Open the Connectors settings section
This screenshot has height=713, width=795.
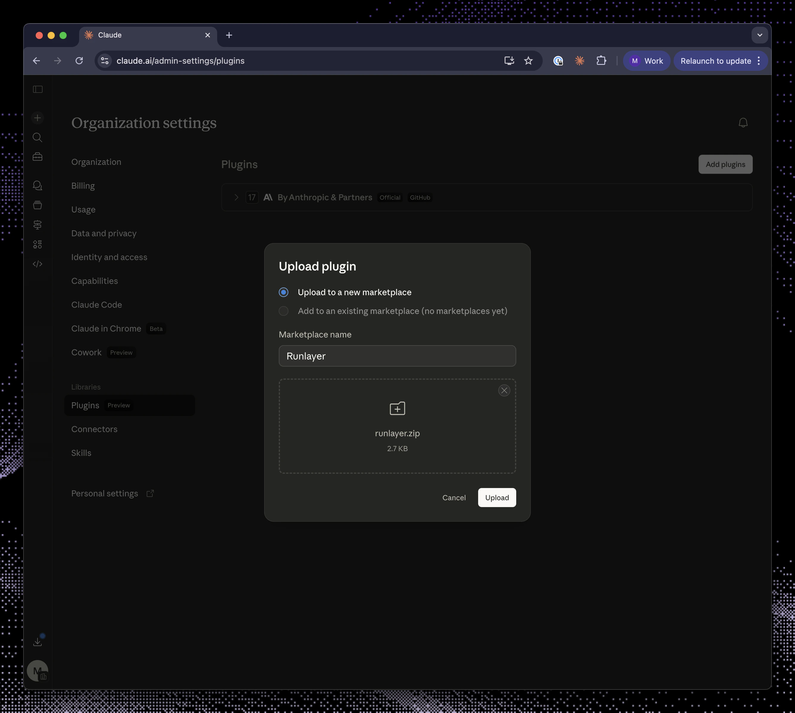[94, 429]
